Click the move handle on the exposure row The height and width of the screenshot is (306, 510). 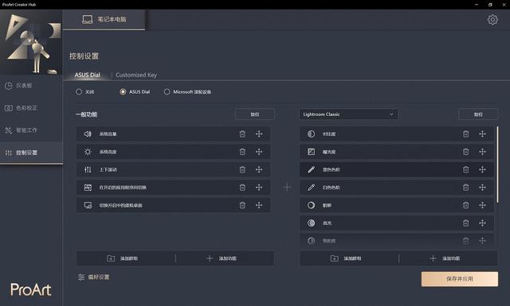click(x=482, y=152)
